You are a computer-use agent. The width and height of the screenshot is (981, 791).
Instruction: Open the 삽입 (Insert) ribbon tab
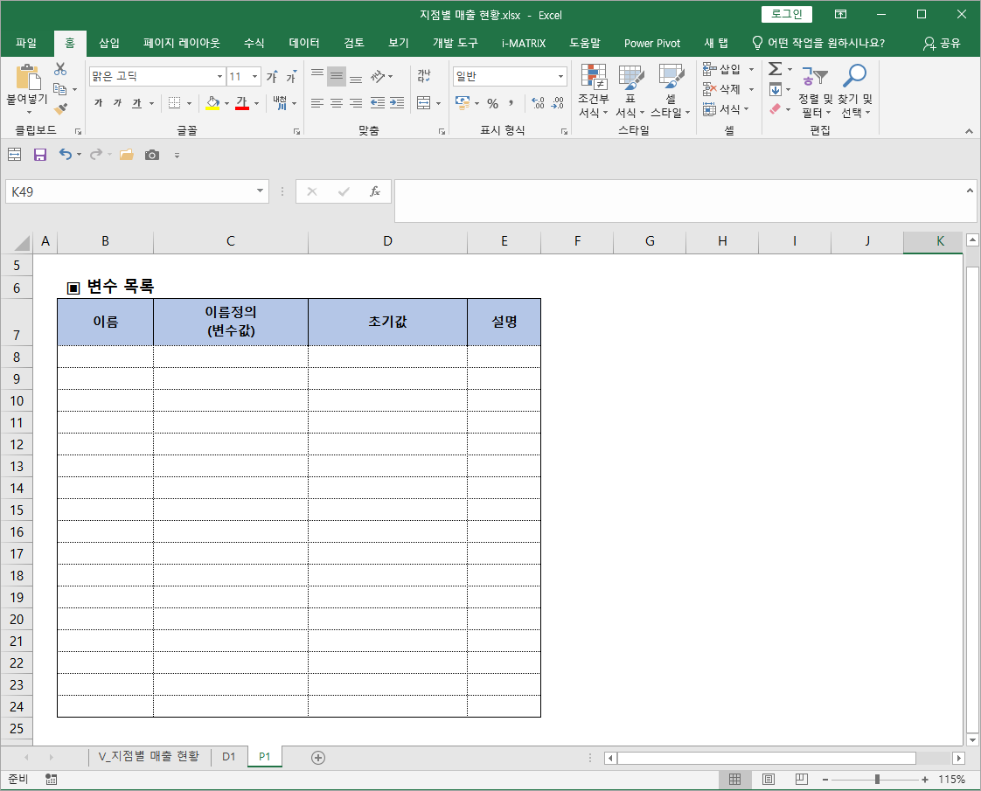[x=109, y=43]
